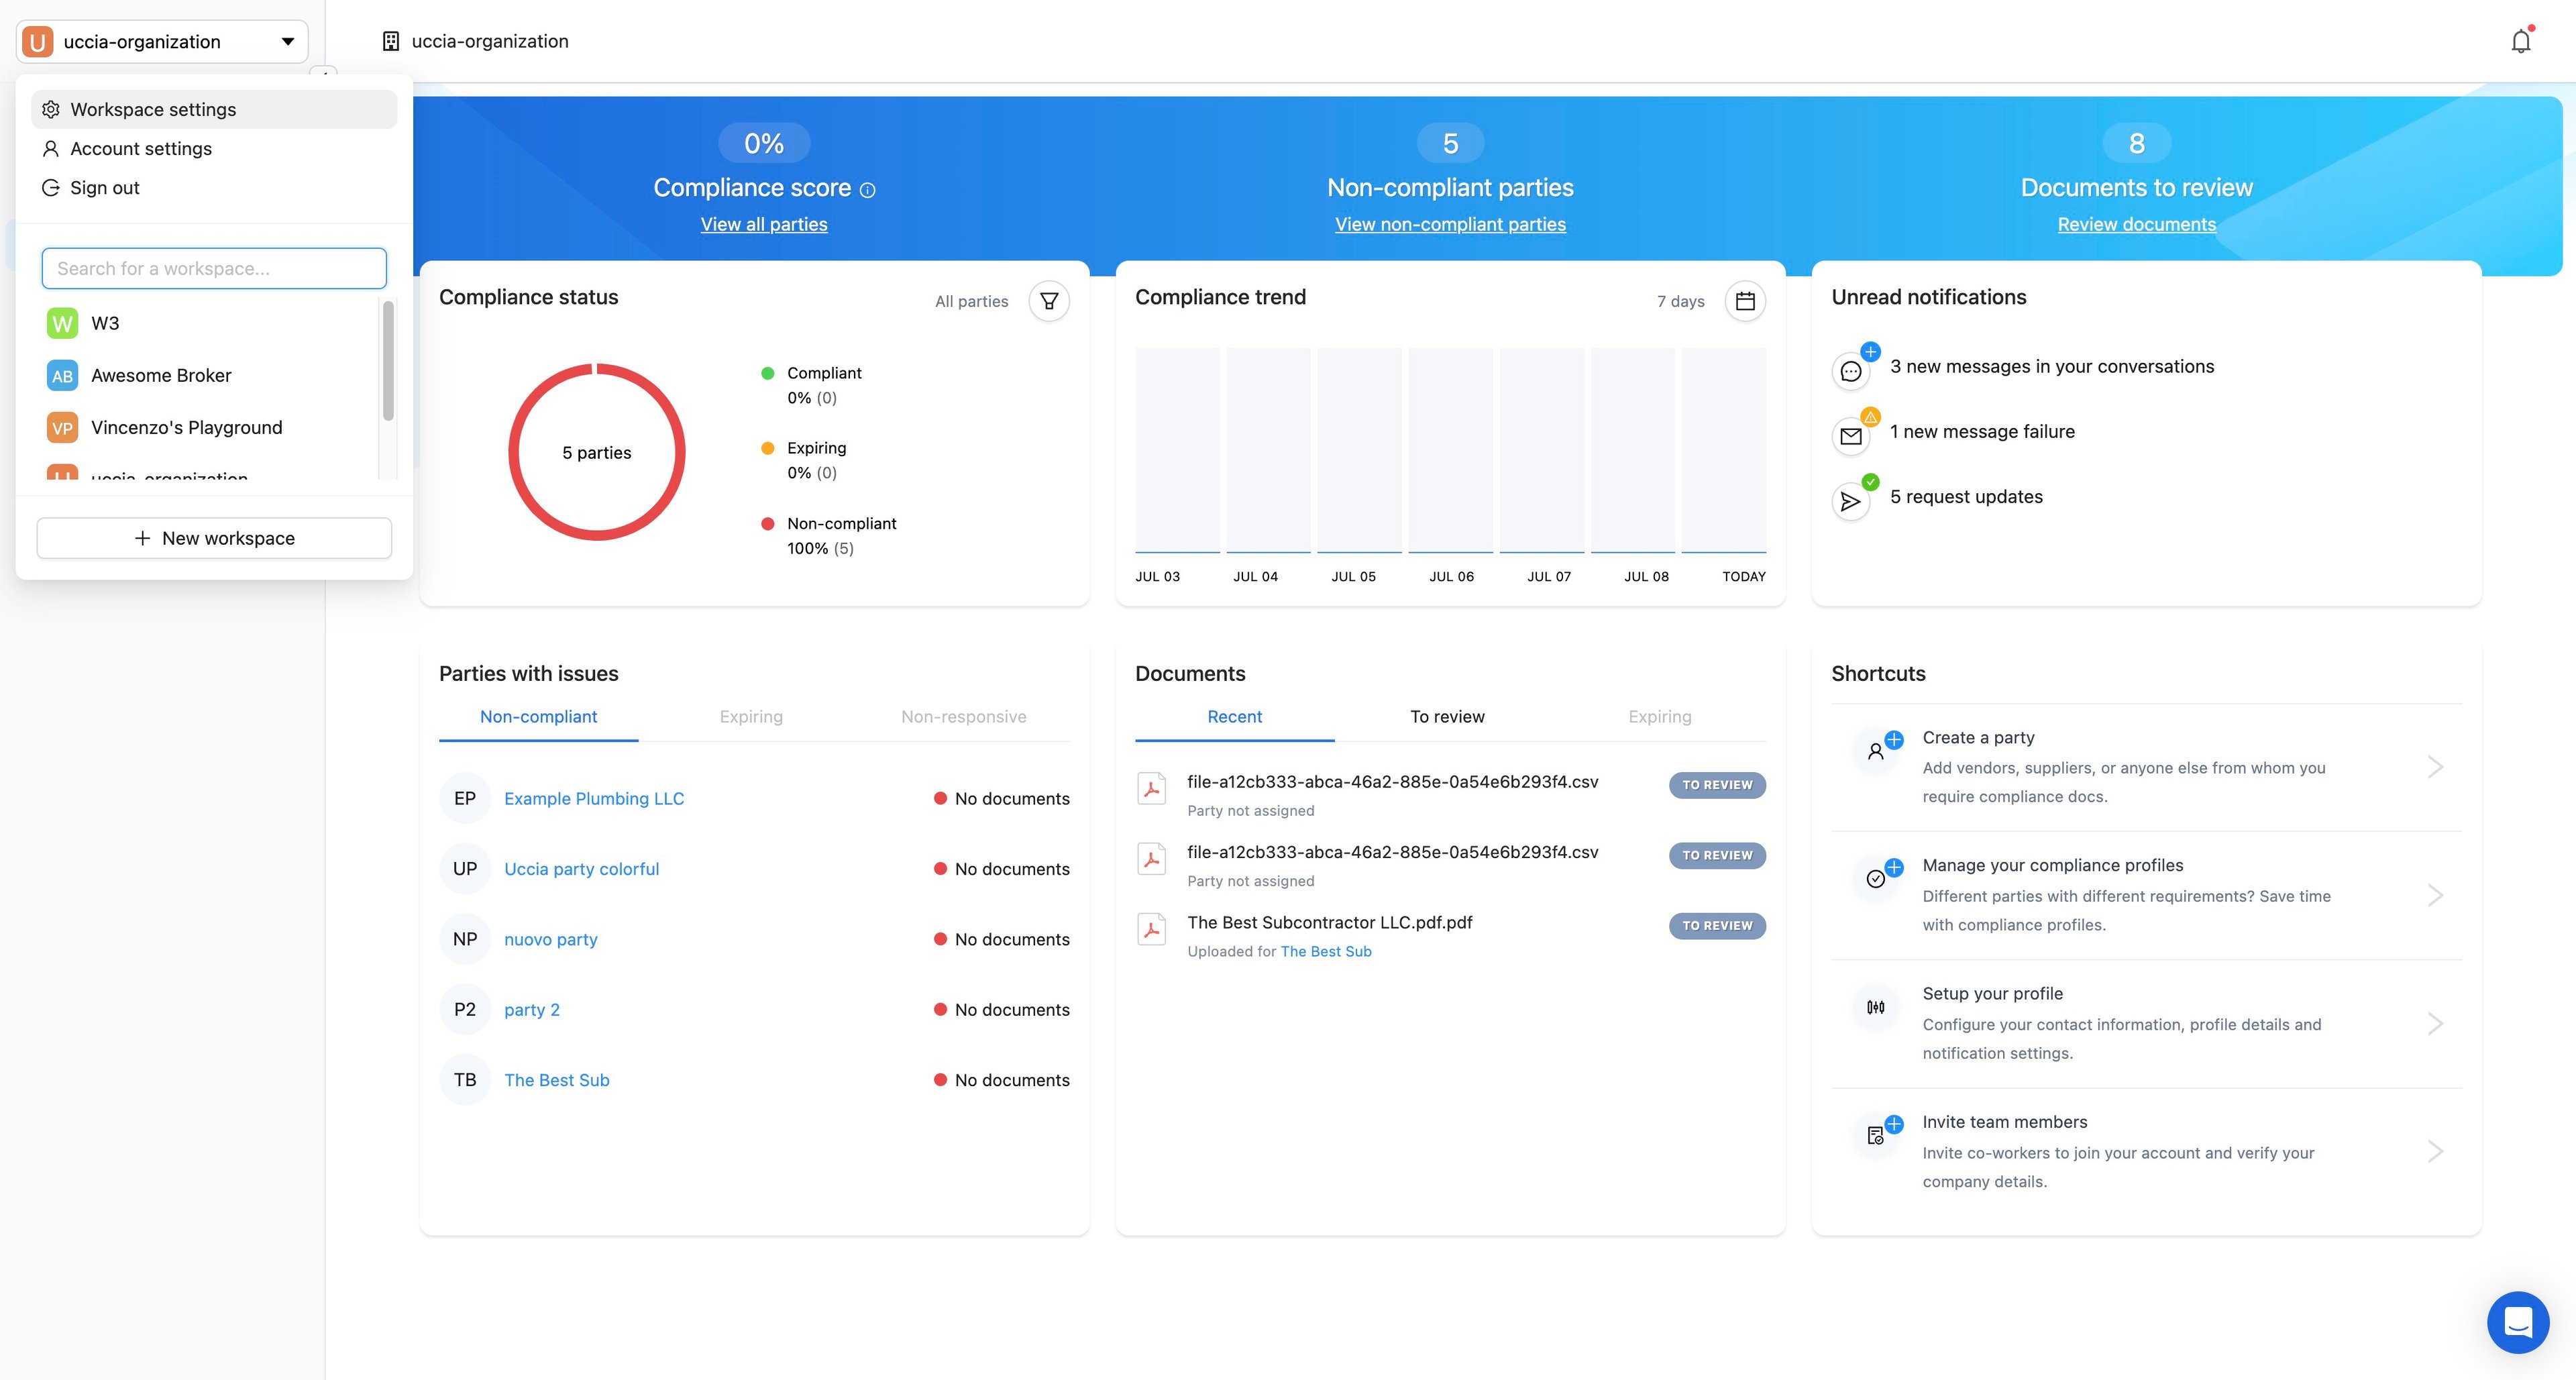Switch to the Non-responsive parties tab
This screenshot has width=2576, height=1380.
tap(963, 717)
